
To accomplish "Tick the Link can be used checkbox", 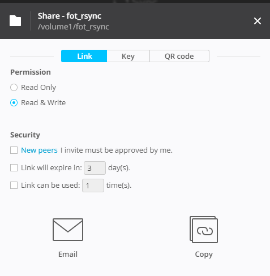I will tap(14, 185).
